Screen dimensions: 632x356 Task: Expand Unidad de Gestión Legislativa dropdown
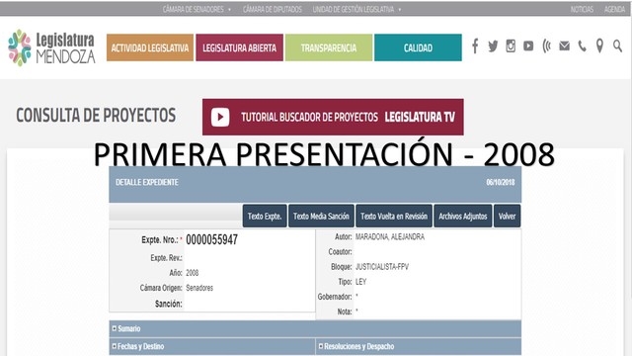pos(356,9)
